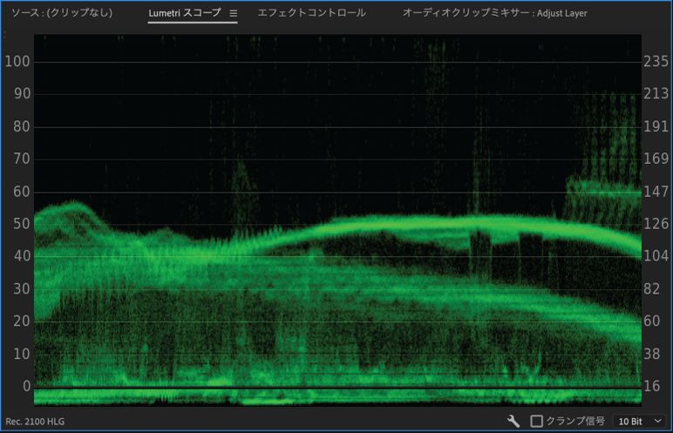Enable the クランプ信号 checkbox
The height and width of the screenshot is (433, 673).
[536, 421]
